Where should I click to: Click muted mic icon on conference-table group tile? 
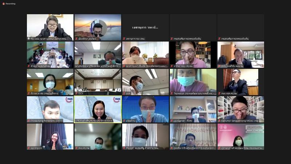click(x=29, y=66)
